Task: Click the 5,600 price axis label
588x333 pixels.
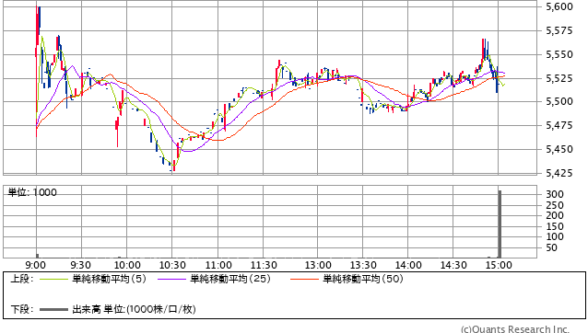Action: click(x=559, y=6)
